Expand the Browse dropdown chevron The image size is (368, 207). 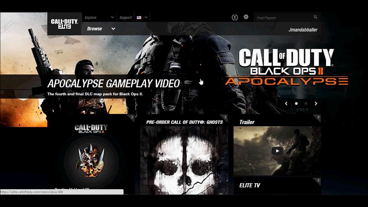click(113, 29)
